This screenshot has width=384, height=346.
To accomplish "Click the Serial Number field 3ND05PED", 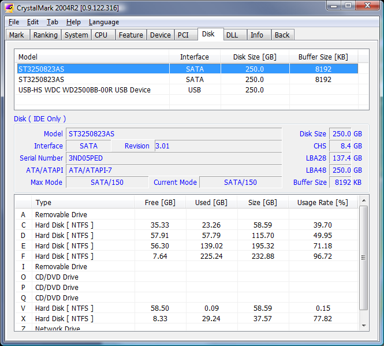I will pyautogui.click(x=174, y=158).
